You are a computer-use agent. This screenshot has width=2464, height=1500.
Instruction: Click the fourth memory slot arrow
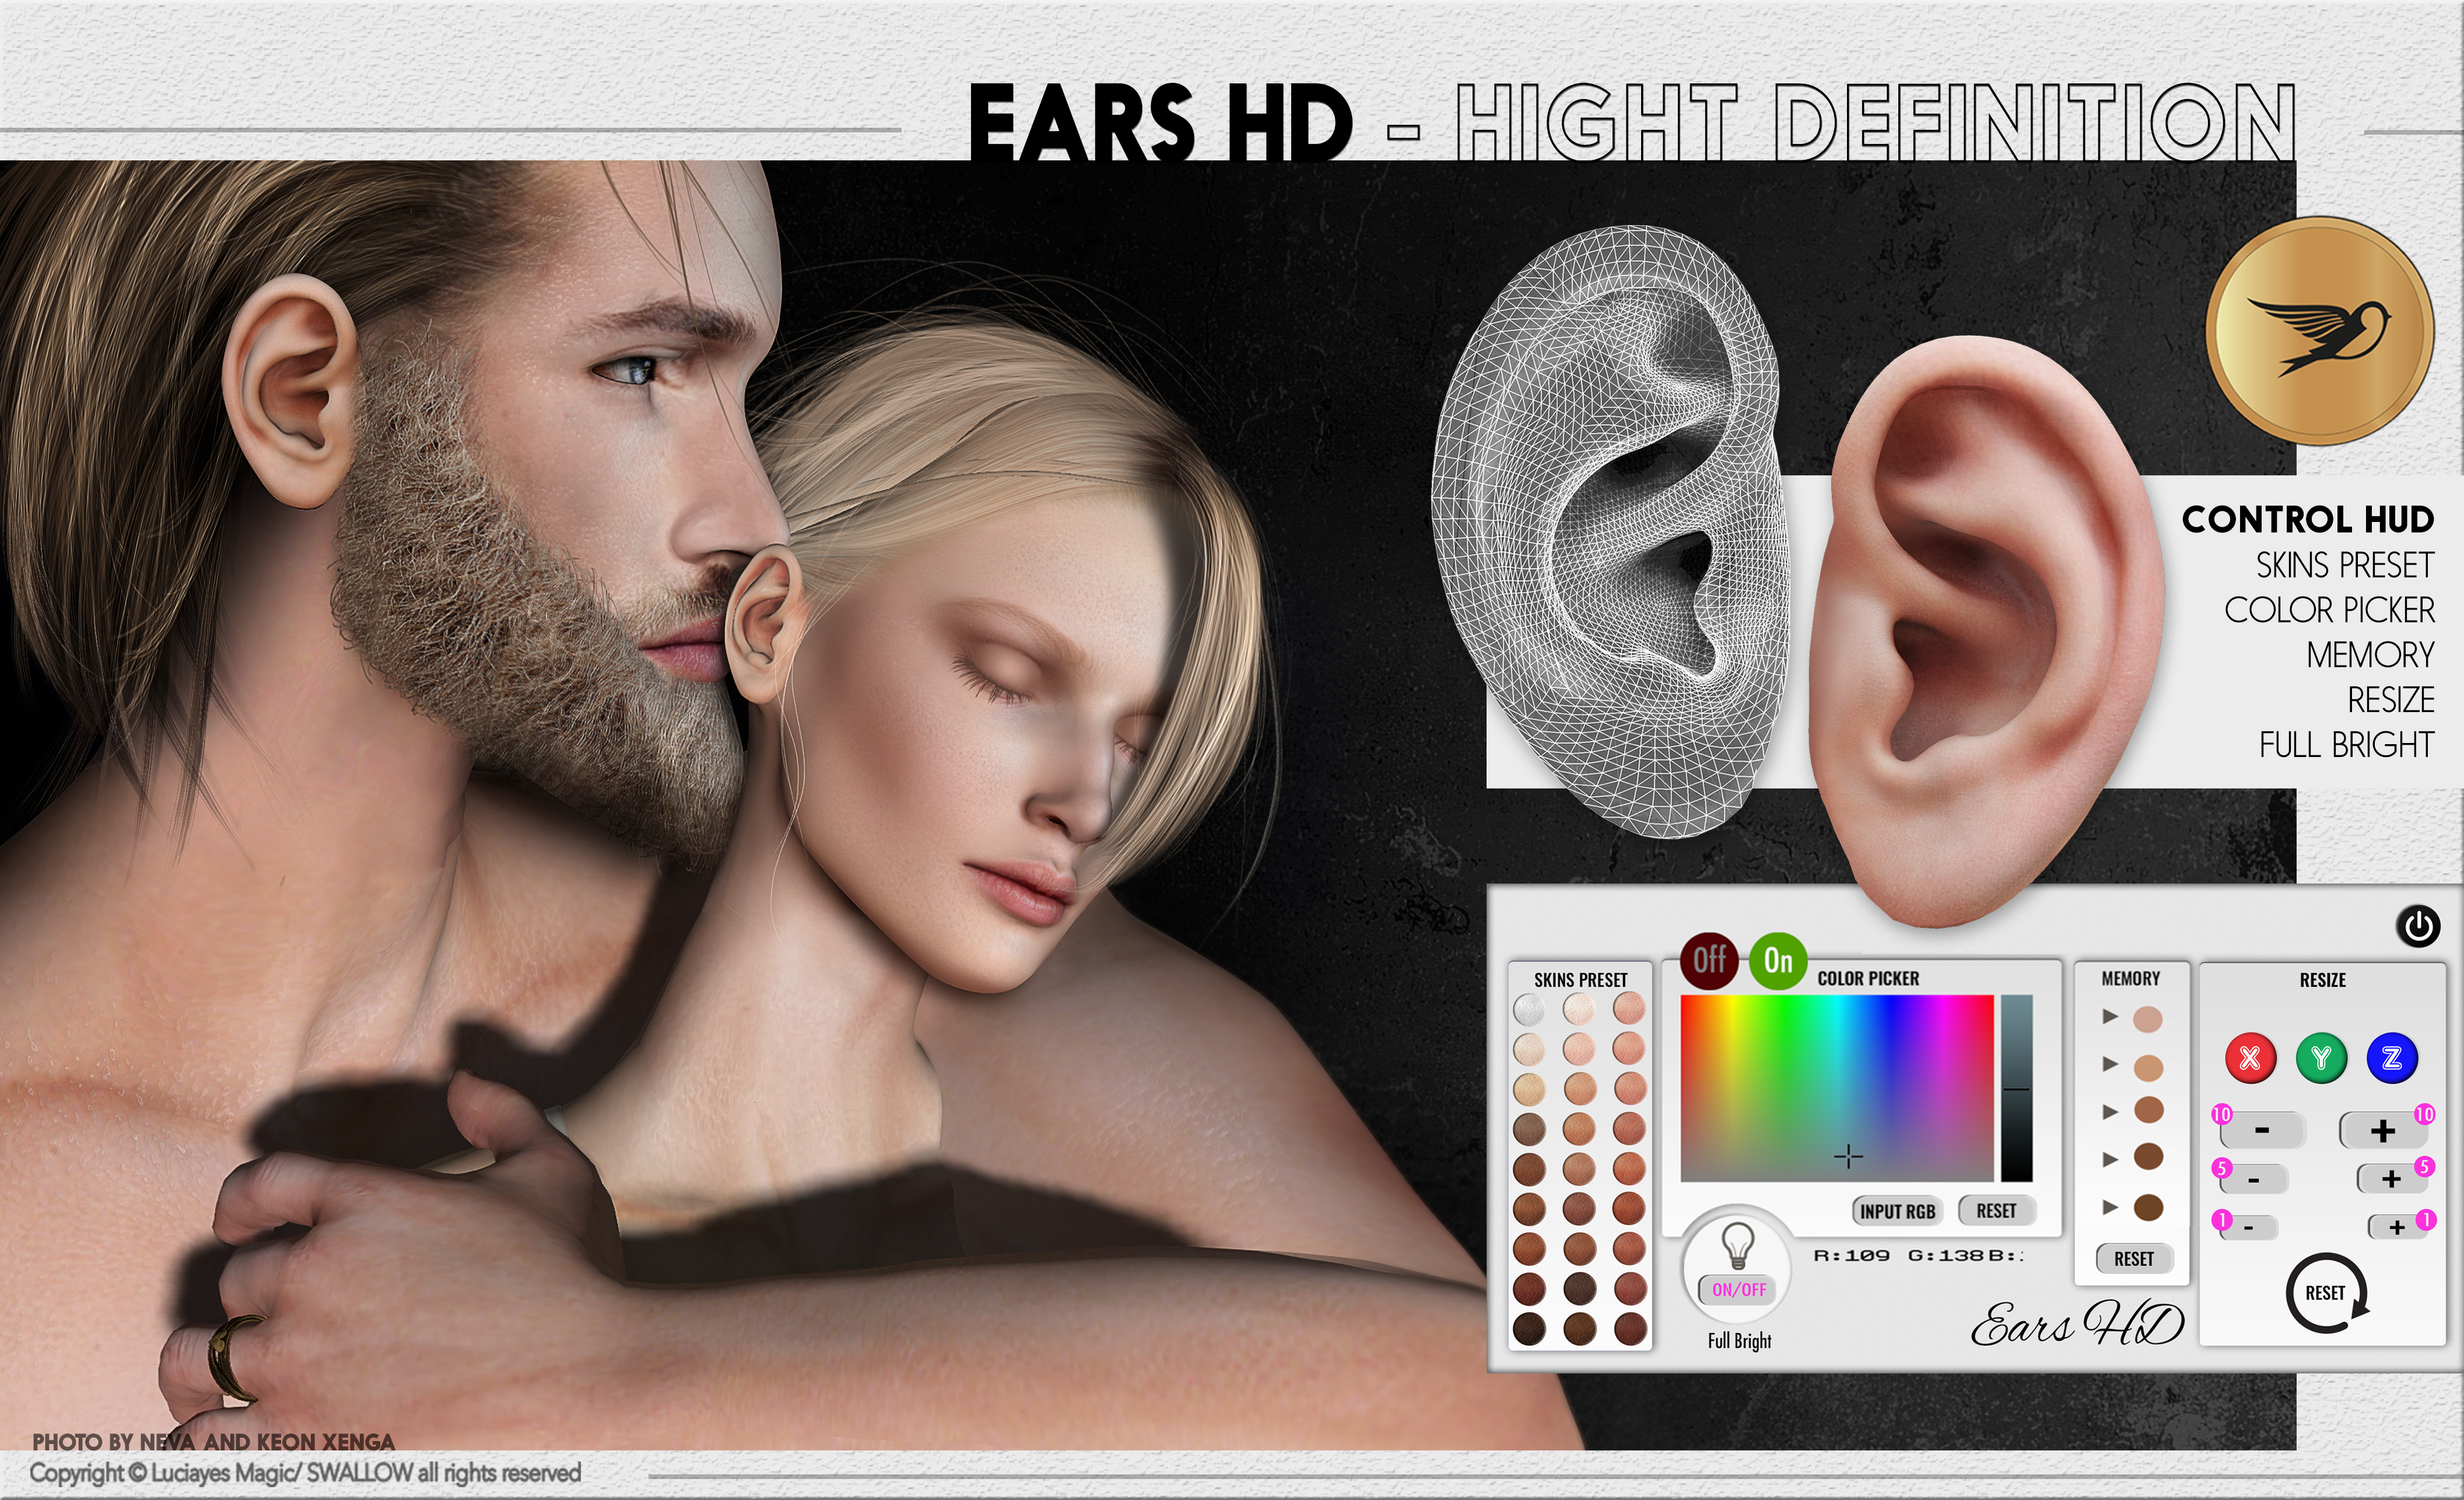pos(2110,1159)
